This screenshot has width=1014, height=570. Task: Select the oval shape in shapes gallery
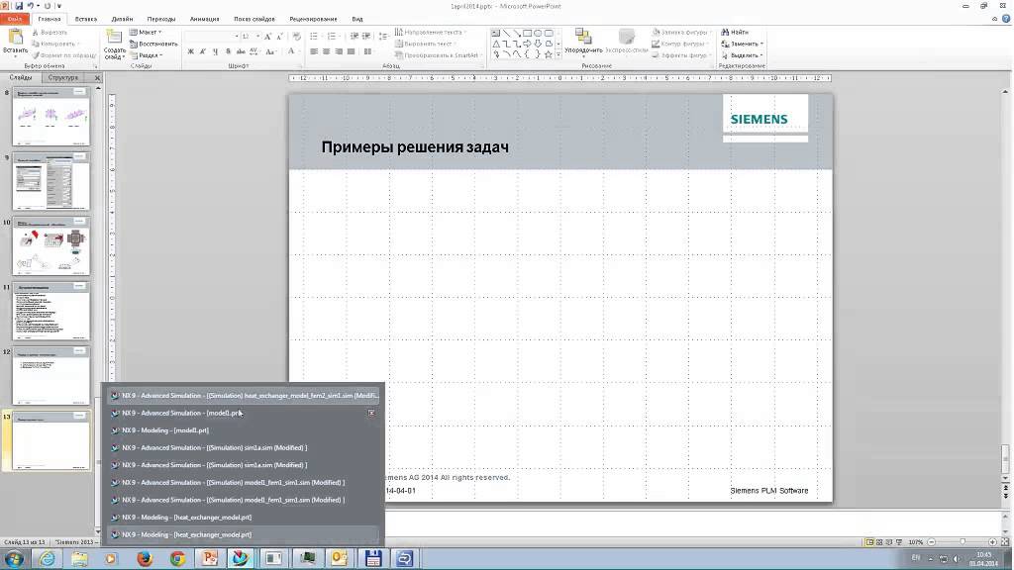point(538,33)
